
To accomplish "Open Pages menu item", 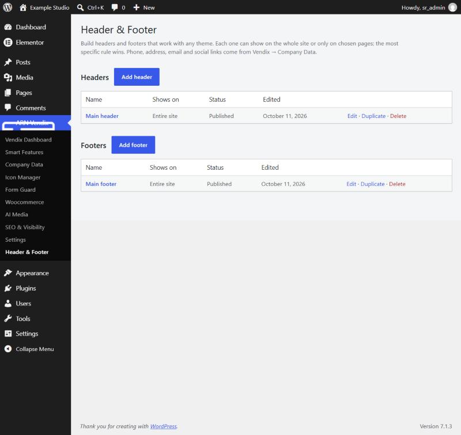I will [24, 93].
